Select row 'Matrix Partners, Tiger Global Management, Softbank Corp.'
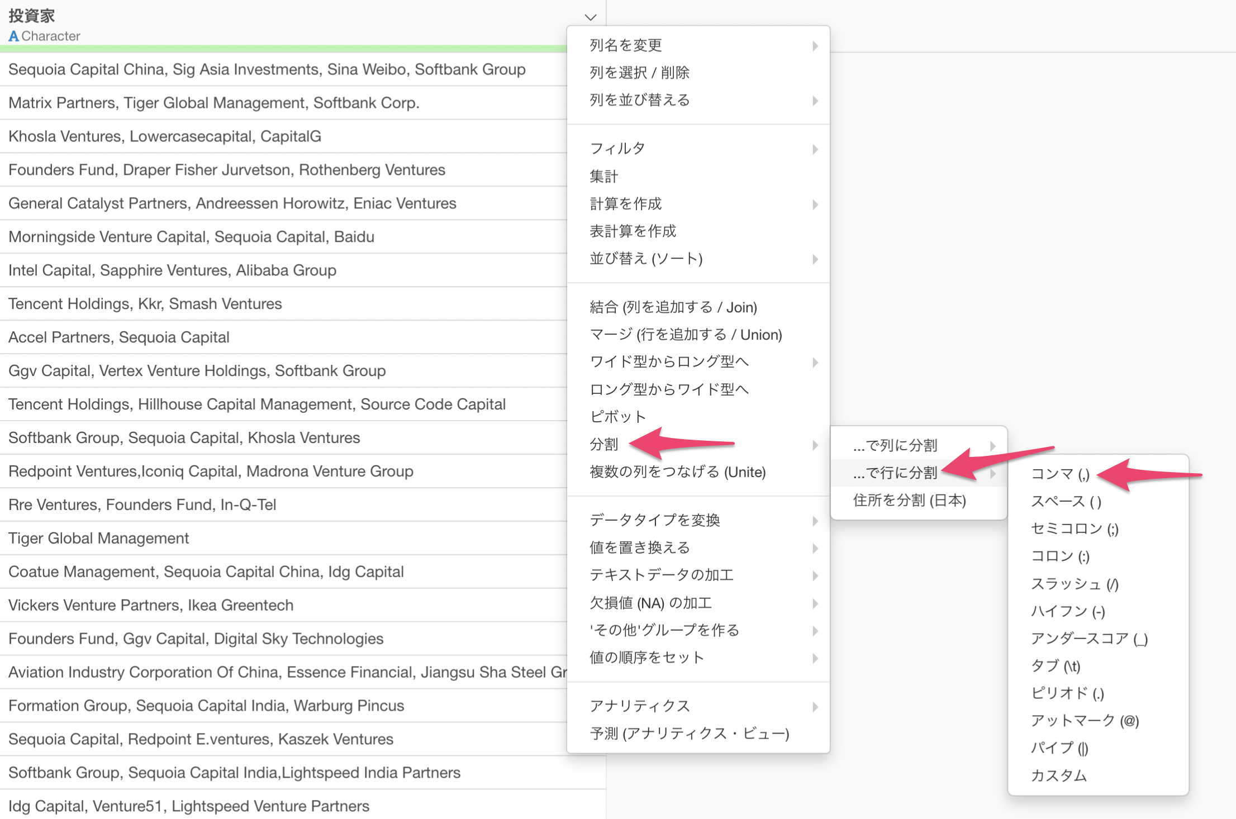This screenshot has width=1236, height=819. point(283,103)
